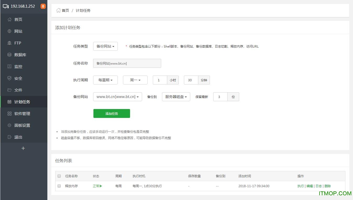Select the 文件 (Files) manager icon
Viewport: 353px width, 200px height.
[9, 90]
